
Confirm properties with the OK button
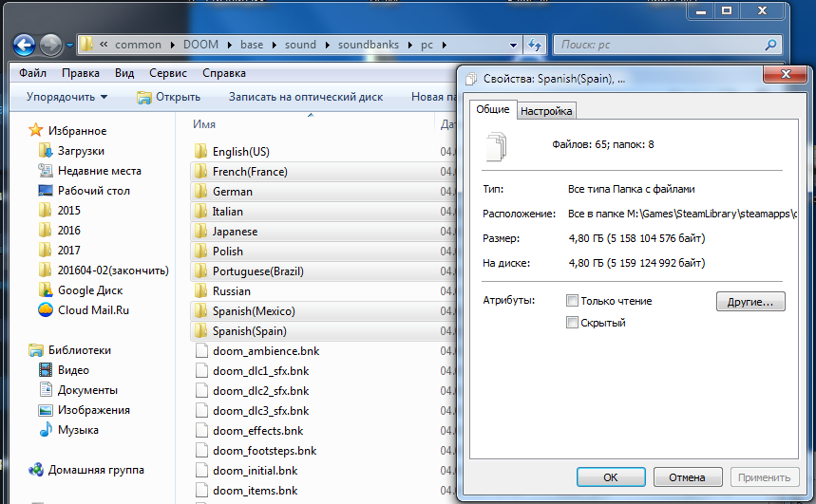click(x=611, y=477)
